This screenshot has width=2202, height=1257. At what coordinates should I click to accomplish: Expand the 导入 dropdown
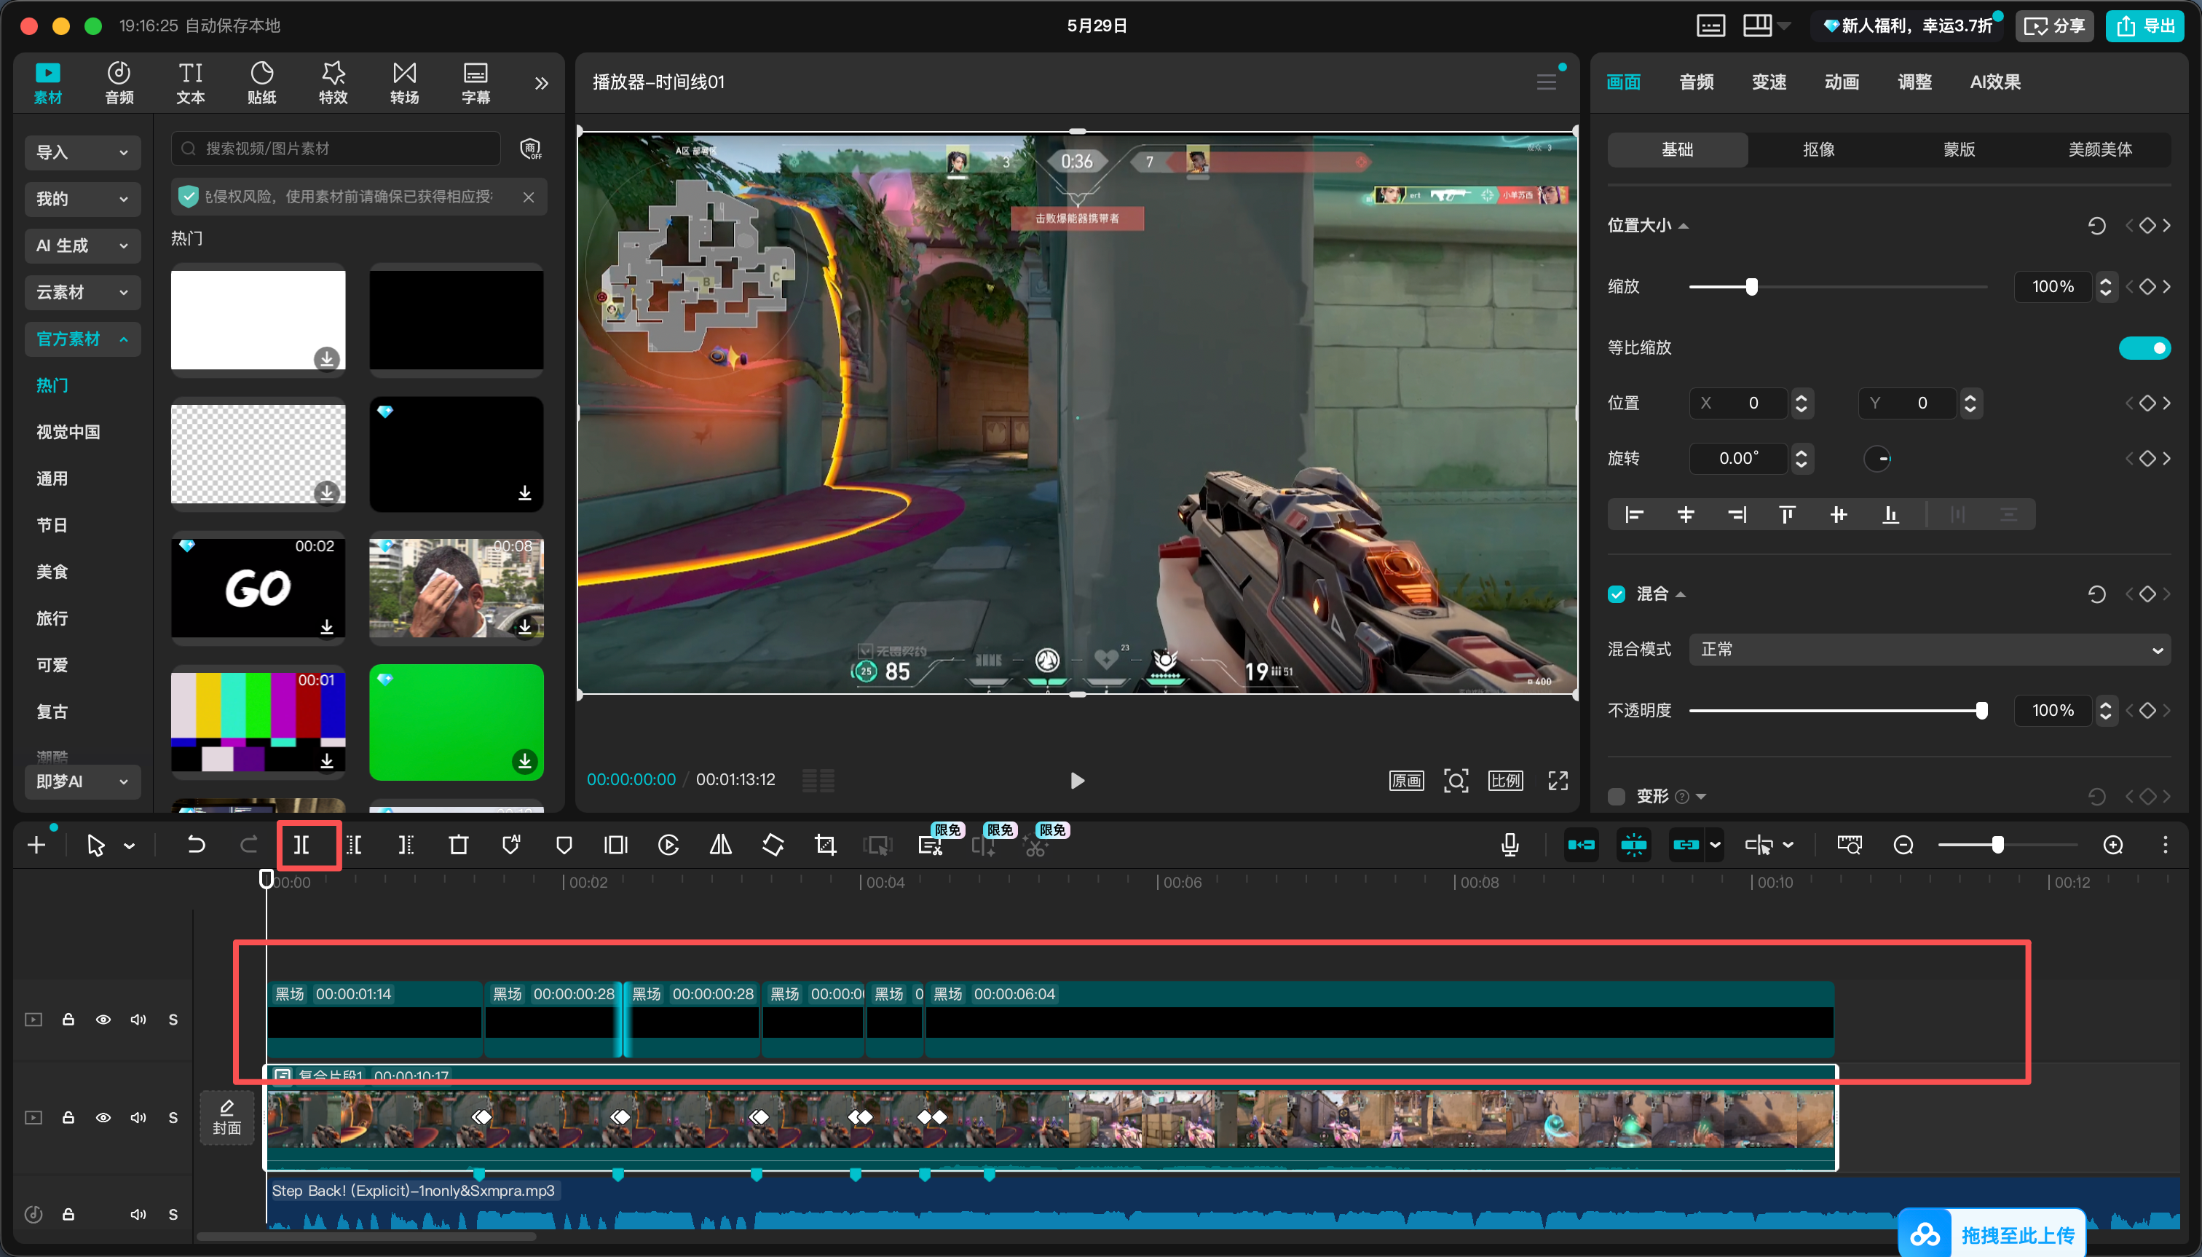click(x=83, y=153)
